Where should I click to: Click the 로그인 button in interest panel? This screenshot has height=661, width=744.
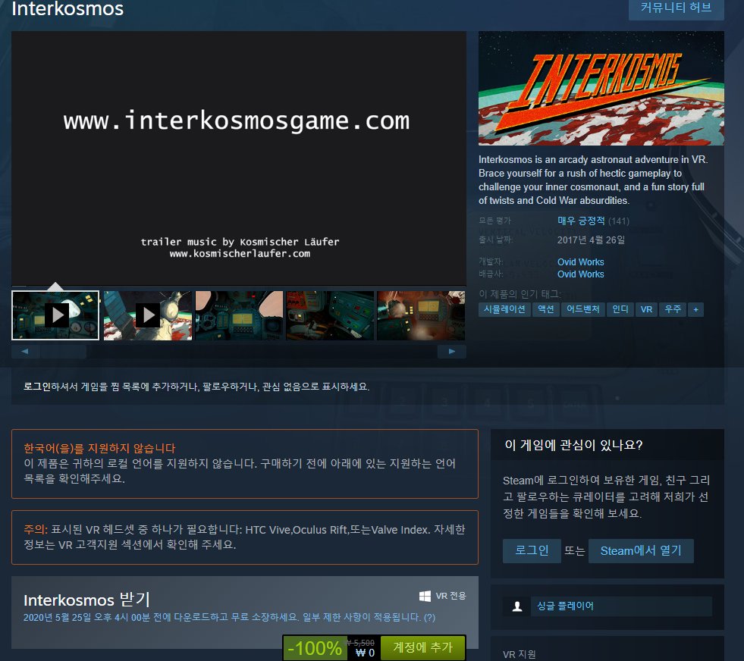point(532,550)
